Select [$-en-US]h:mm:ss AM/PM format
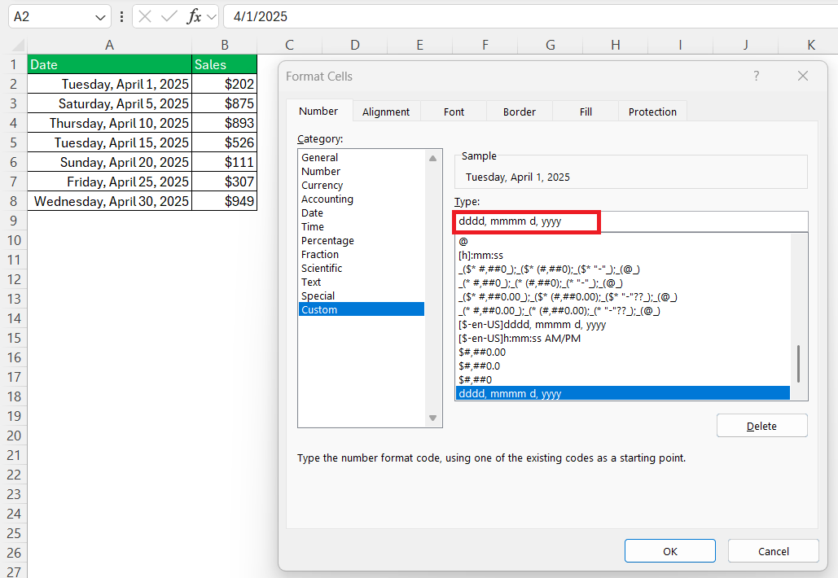Image resolution: width=838 pixels, height=578 pixels. coord(623,339)
